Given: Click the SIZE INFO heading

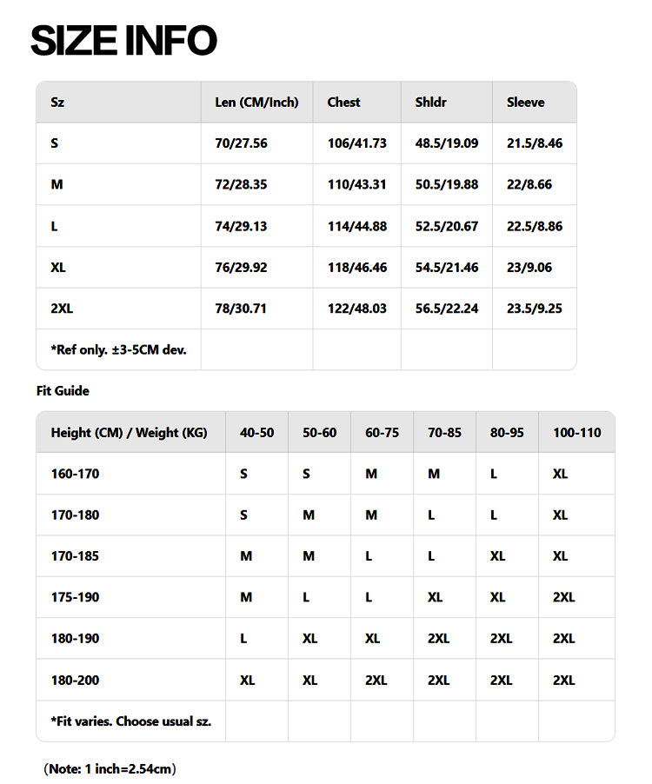Looking at the screenshot, I should coord(123,41).
